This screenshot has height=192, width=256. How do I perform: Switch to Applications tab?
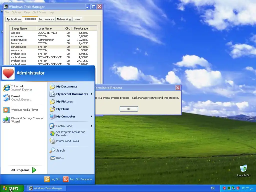coord(14,19)
